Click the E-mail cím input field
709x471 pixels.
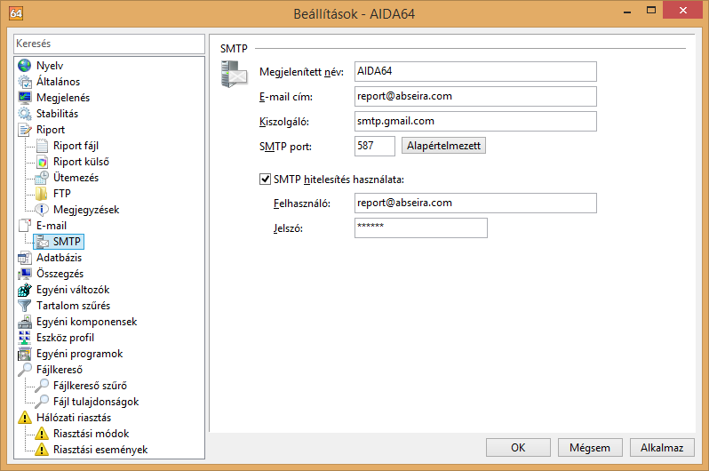coord(475,96)
